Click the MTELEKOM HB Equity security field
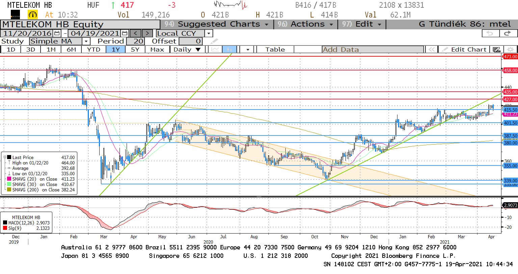The image size is (518, 274). 80,25
